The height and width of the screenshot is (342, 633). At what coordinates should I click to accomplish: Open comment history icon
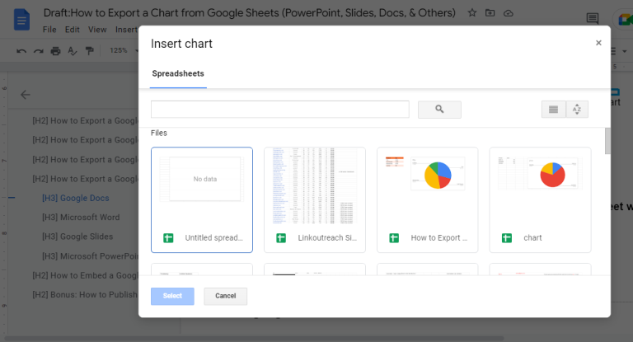tap(592, 19)
